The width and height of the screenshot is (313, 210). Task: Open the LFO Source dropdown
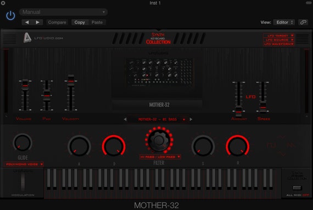pos(278,40)
